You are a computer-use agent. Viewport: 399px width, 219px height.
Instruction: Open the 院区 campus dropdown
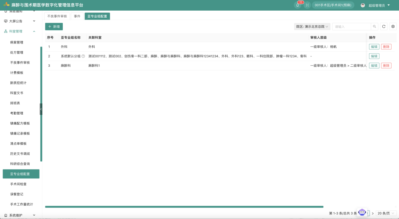(x=312, y=27)
